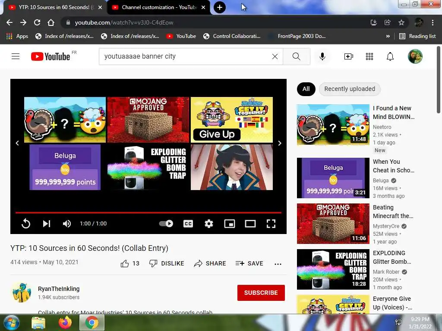
Task: Open Chrome three-dot menu
Action: point(433,22)
